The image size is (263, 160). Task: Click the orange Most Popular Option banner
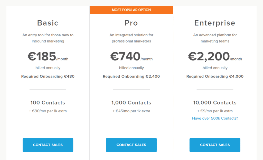coord(131,10)
